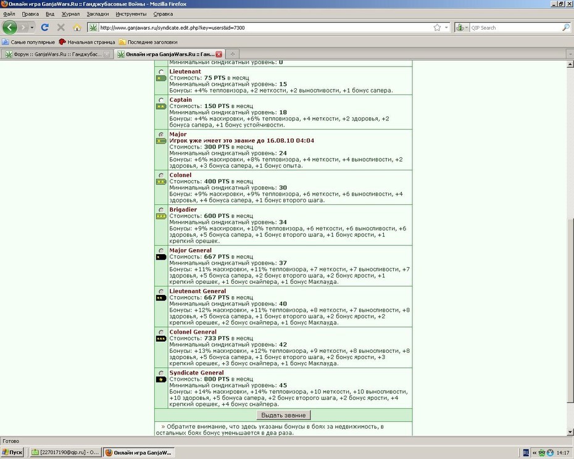Viewport: 574px width, 459px height.
Task: Open the Журнал menu
Action: click(70, 14)
